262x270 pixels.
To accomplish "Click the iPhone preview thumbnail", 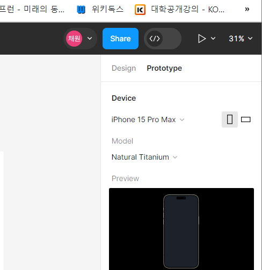I will click(x=181, y=229).
